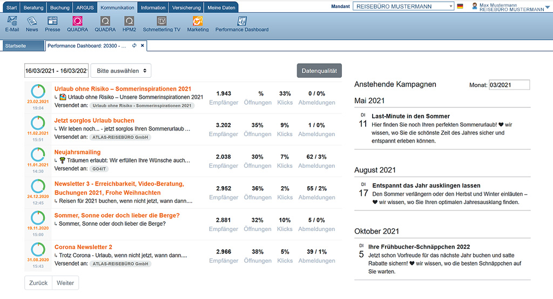
Task: Launch the grey QUADRA icon
Action: tap(105, 22)
